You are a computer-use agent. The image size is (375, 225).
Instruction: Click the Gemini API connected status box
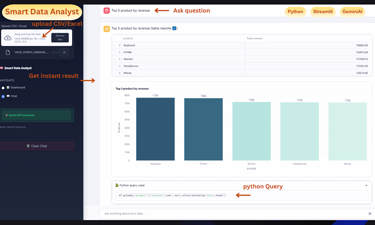coord(36,115)
